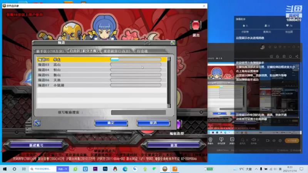Expand the system tray hidden icons chevron

[256, 169]
